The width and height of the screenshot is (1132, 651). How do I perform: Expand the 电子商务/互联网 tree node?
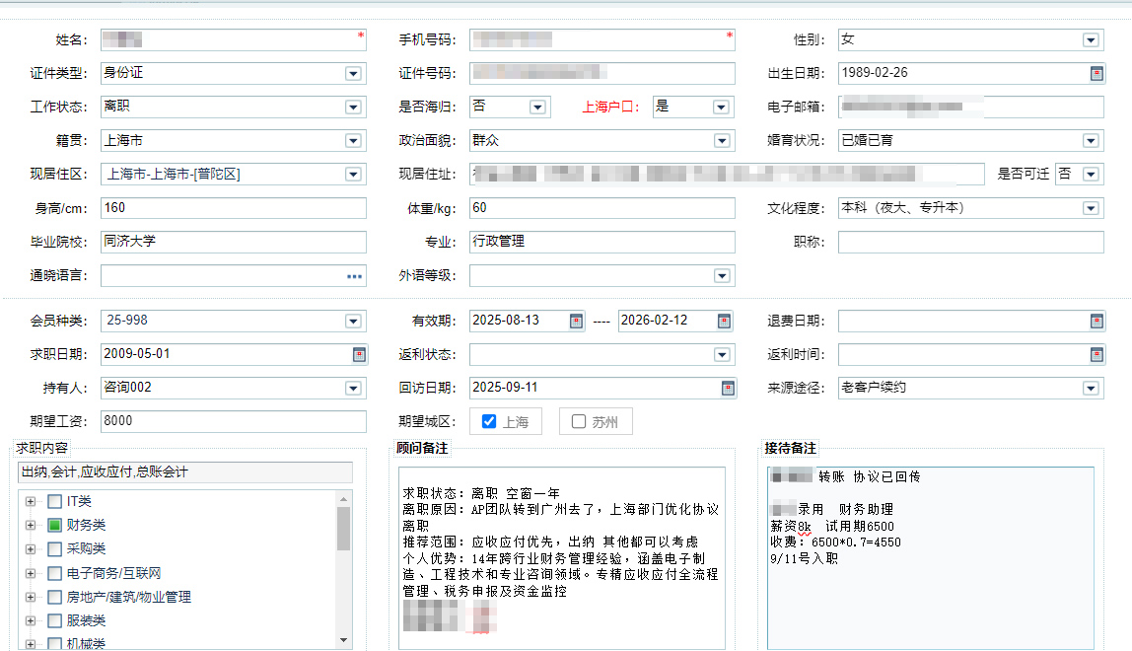pyautogui.click(x=31, y=574)
